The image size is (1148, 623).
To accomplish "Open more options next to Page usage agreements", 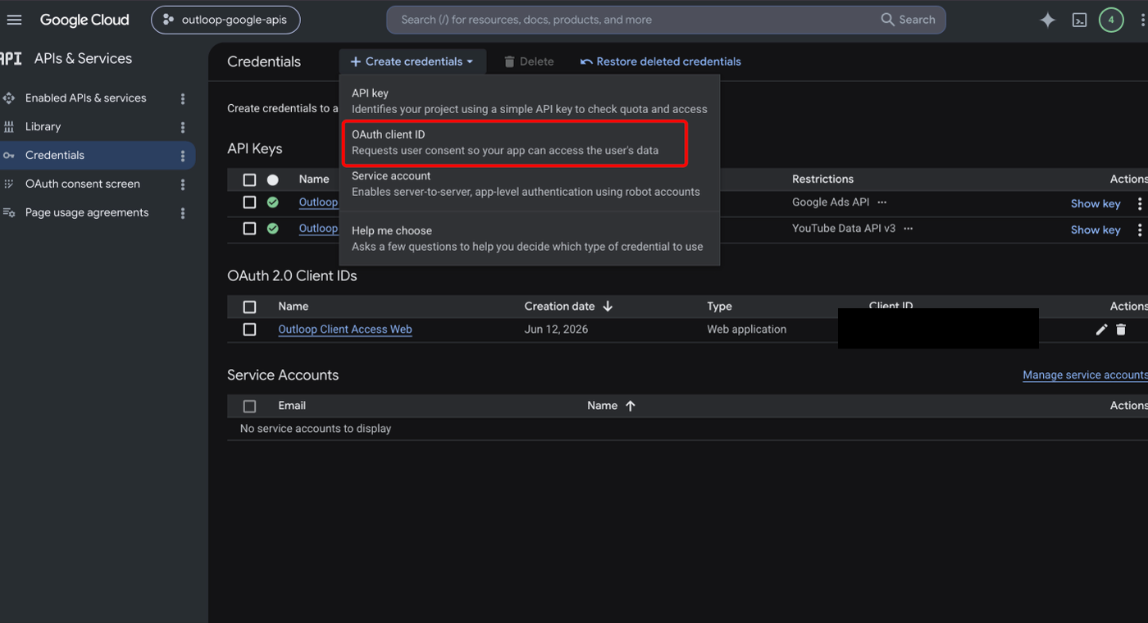I will [x=182, y=213].
